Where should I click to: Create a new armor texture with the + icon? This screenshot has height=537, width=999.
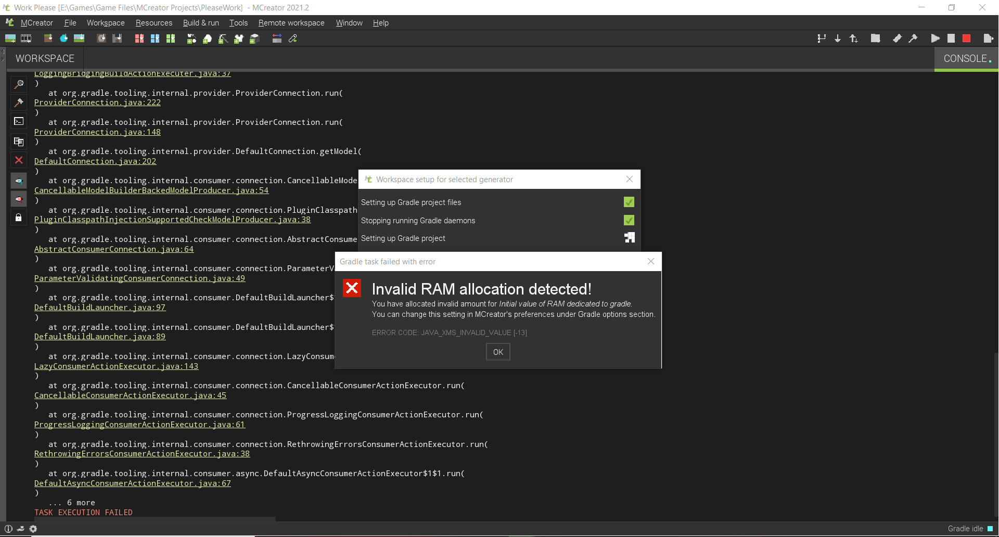tap(238, 39)
